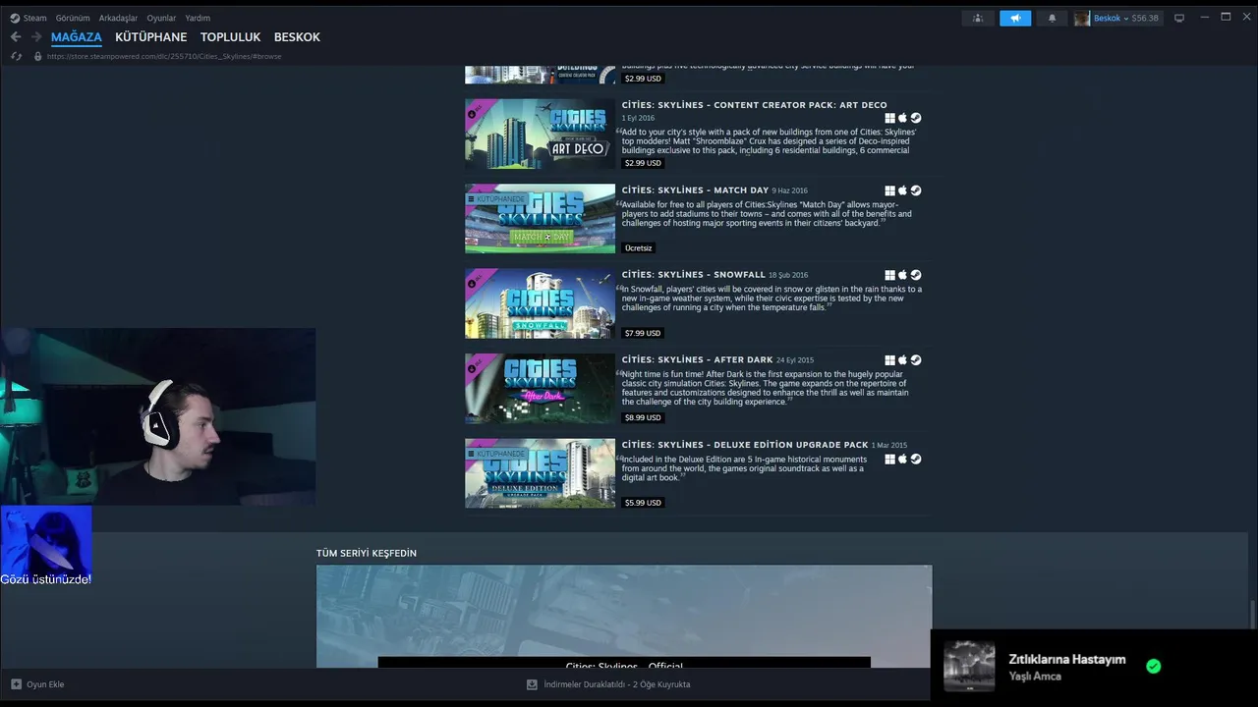
Task: Click the Apple icon on Deluxe Edition row
Action: tap(902, 459)
